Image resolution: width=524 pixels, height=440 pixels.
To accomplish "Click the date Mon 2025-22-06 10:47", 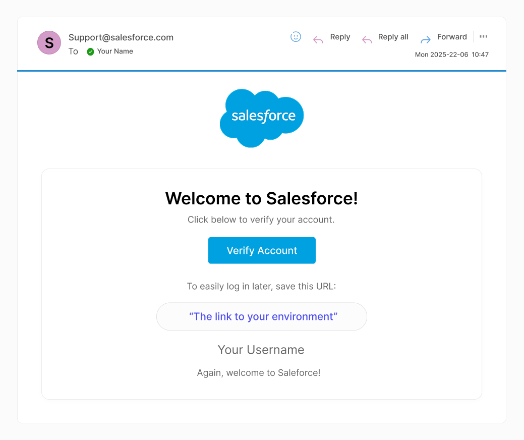I will tap(452, 54).
